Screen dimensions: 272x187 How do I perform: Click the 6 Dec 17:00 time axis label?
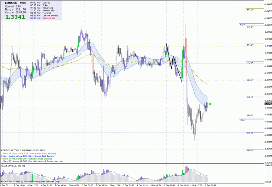(33, 185)
